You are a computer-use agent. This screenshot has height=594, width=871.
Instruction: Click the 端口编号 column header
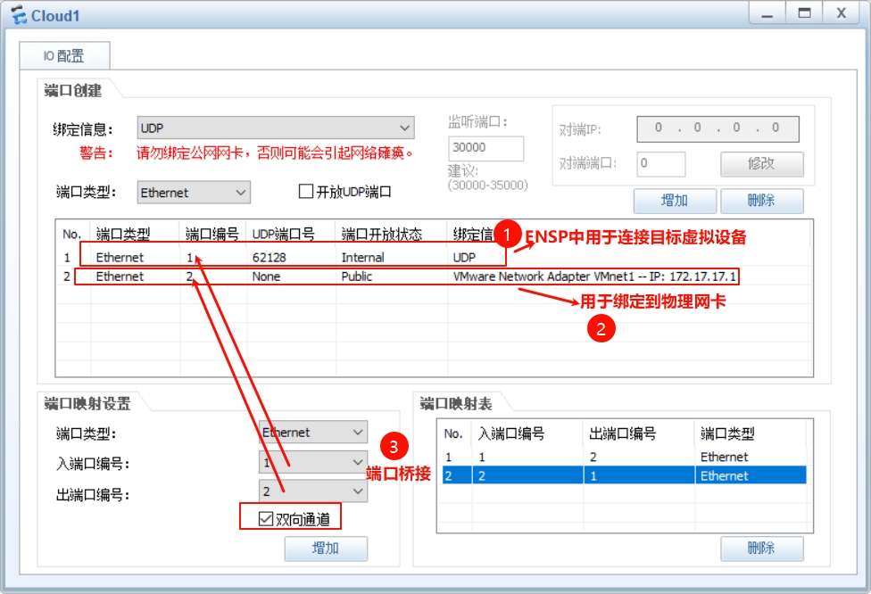pyautogui.click(x=212, y=235)
